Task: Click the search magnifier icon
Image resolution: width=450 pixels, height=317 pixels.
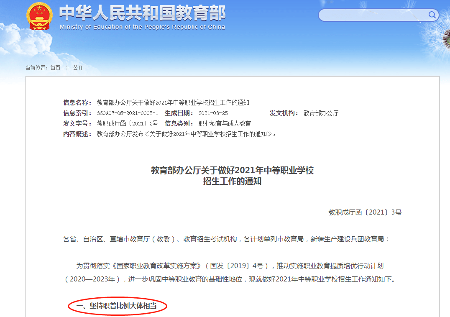Action: click(432, 15)
